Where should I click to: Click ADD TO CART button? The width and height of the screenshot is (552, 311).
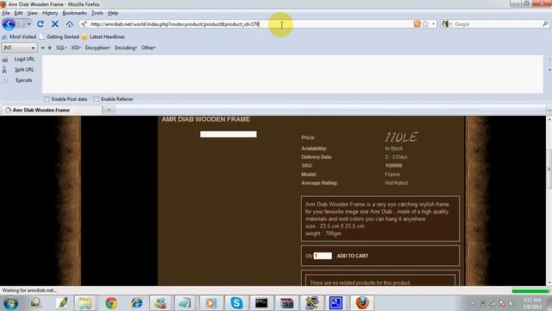click(x=353, y=256)
